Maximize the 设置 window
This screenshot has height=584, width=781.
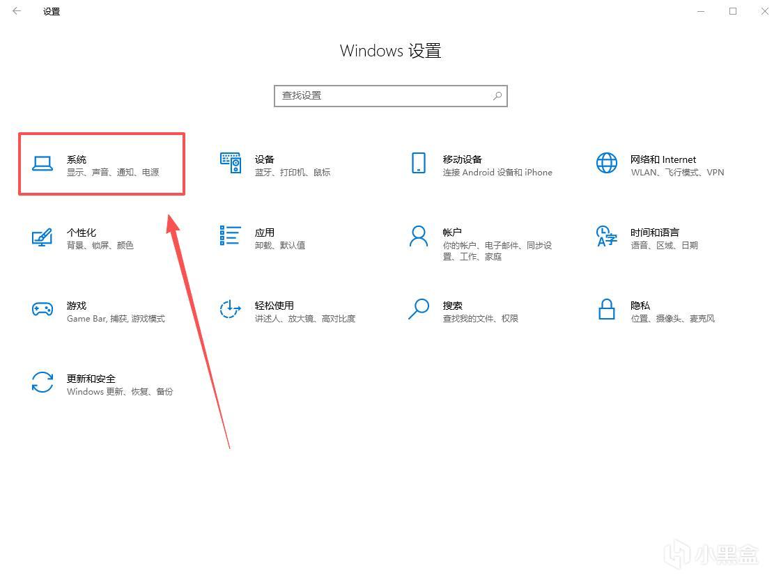pyautogui.click(x=733, y=11)
